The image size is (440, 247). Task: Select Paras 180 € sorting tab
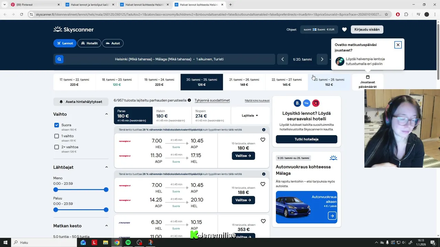[x=133, y=116]
